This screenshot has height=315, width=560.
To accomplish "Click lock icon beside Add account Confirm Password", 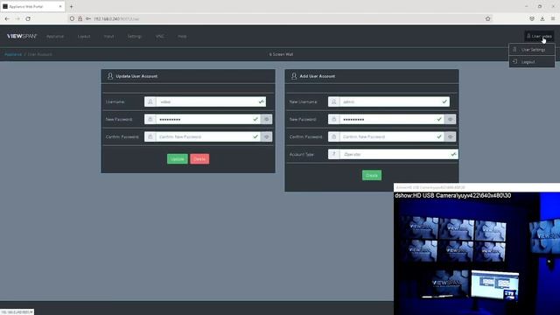I will tap(334, 136).
